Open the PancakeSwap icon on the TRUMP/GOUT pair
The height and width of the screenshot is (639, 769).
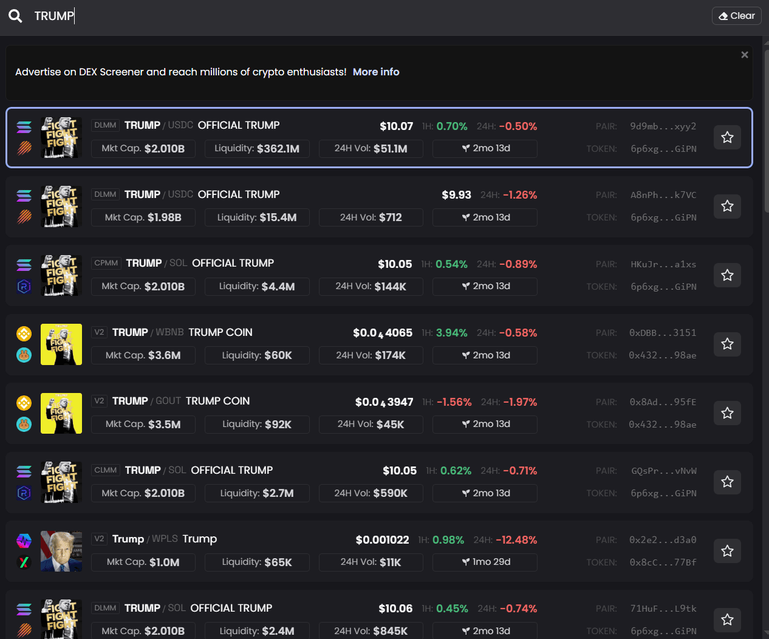pyautogui.click(x=24, y=423)
